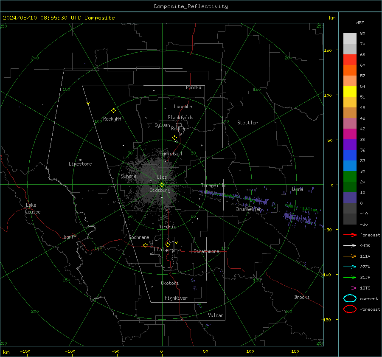Click the cyan current ellipse legend symbol
Screen dimensions: 382x357
coord(350,298)
